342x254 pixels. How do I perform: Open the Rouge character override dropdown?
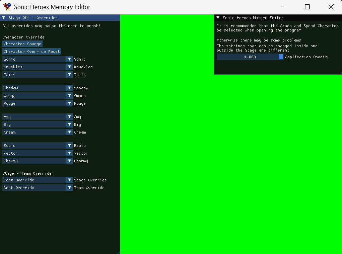coord(69,103)
